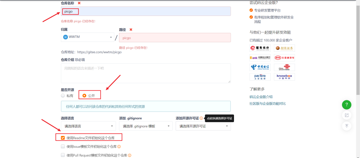Enable 使用Issue模板文件初始化这个仓库 checkbox

63,147
